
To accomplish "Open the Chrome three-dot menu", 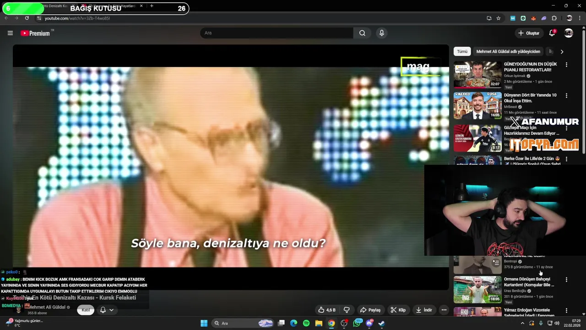I will click(580, 18).
